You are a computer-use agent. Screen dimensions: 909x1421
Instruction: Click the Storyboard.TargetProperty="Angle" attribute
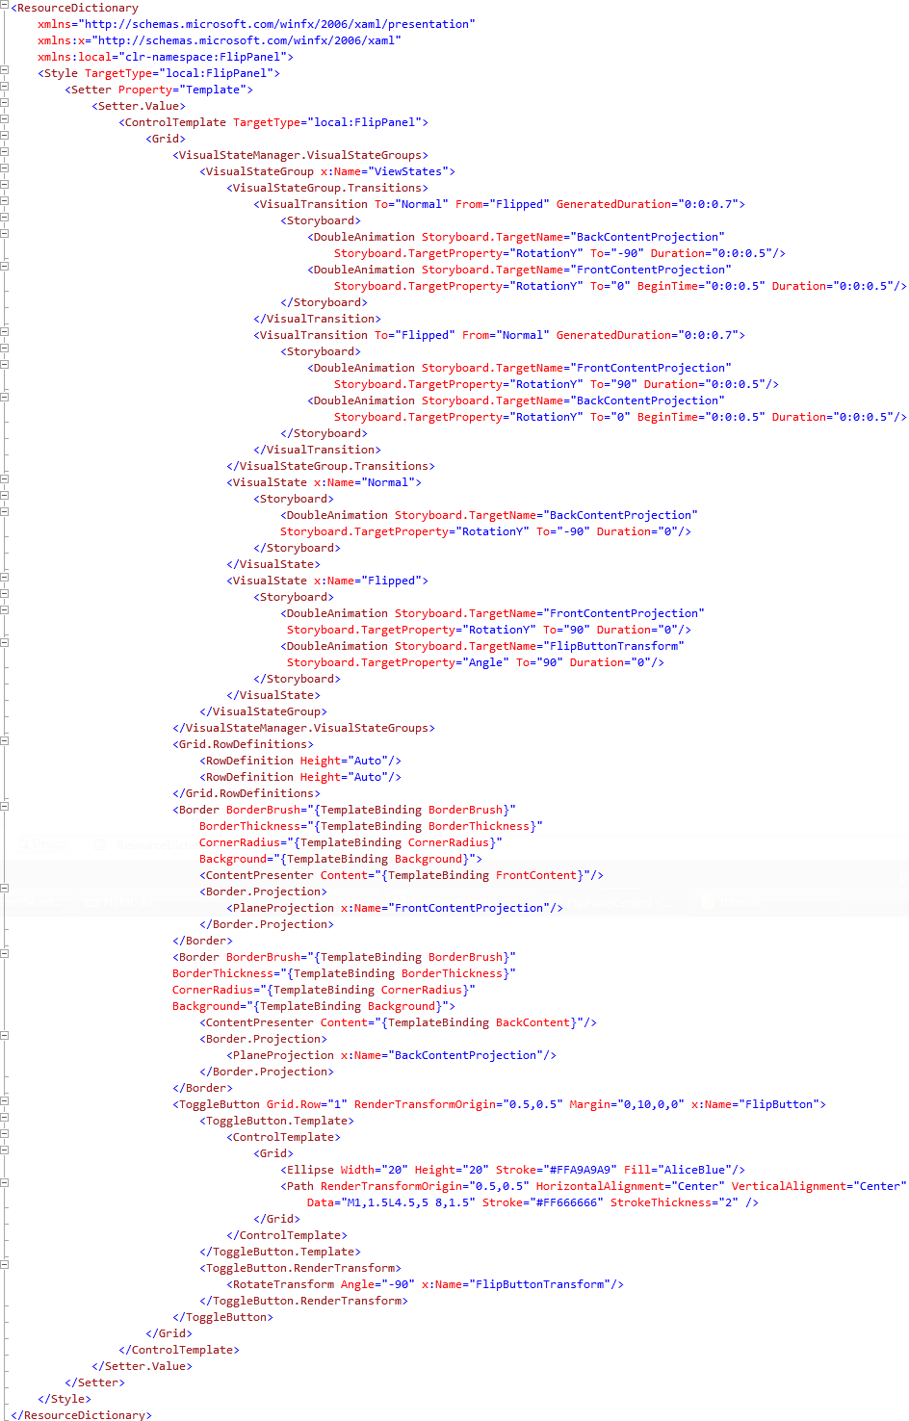pos(398,662)
